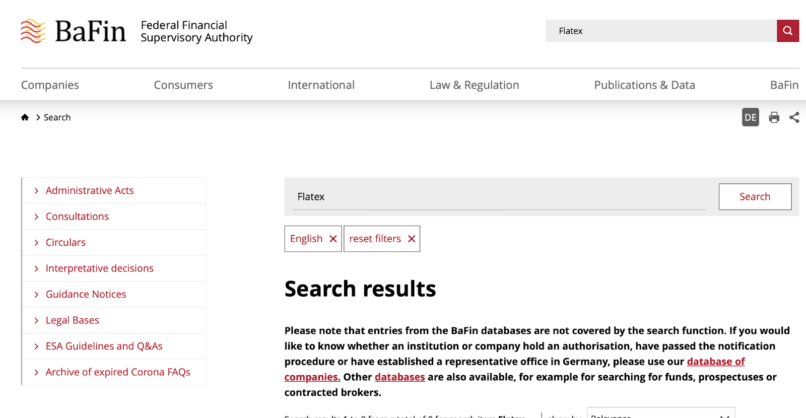Open the Administrative Acts link
This screenshot has height=418, width=806.
click(90, 190)
